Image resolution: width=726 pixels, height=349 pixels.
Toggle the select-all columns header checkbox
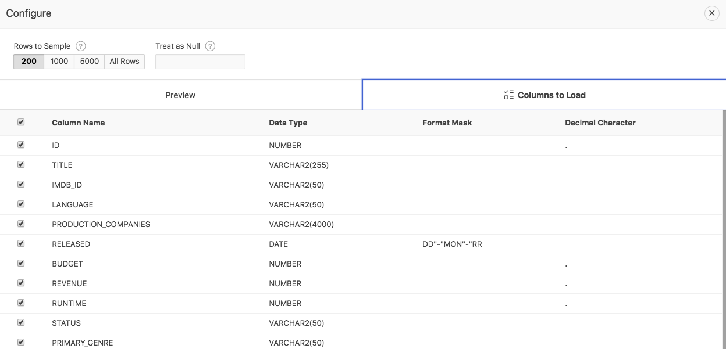pyautogui.click(x=21, y=123)
